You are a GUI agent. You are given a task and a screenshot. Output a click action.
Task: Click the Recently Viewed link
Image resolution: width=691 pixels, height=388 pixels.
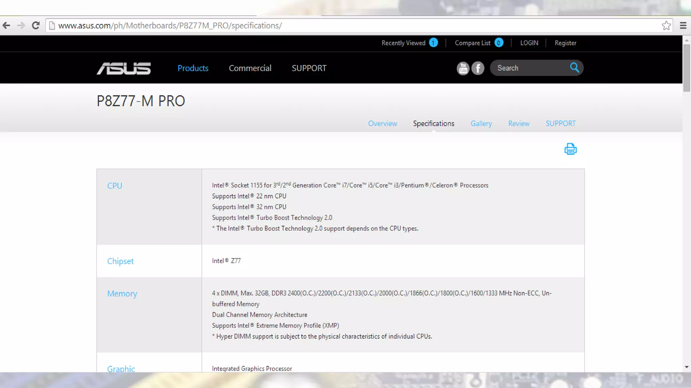click(x=404, y=43)
